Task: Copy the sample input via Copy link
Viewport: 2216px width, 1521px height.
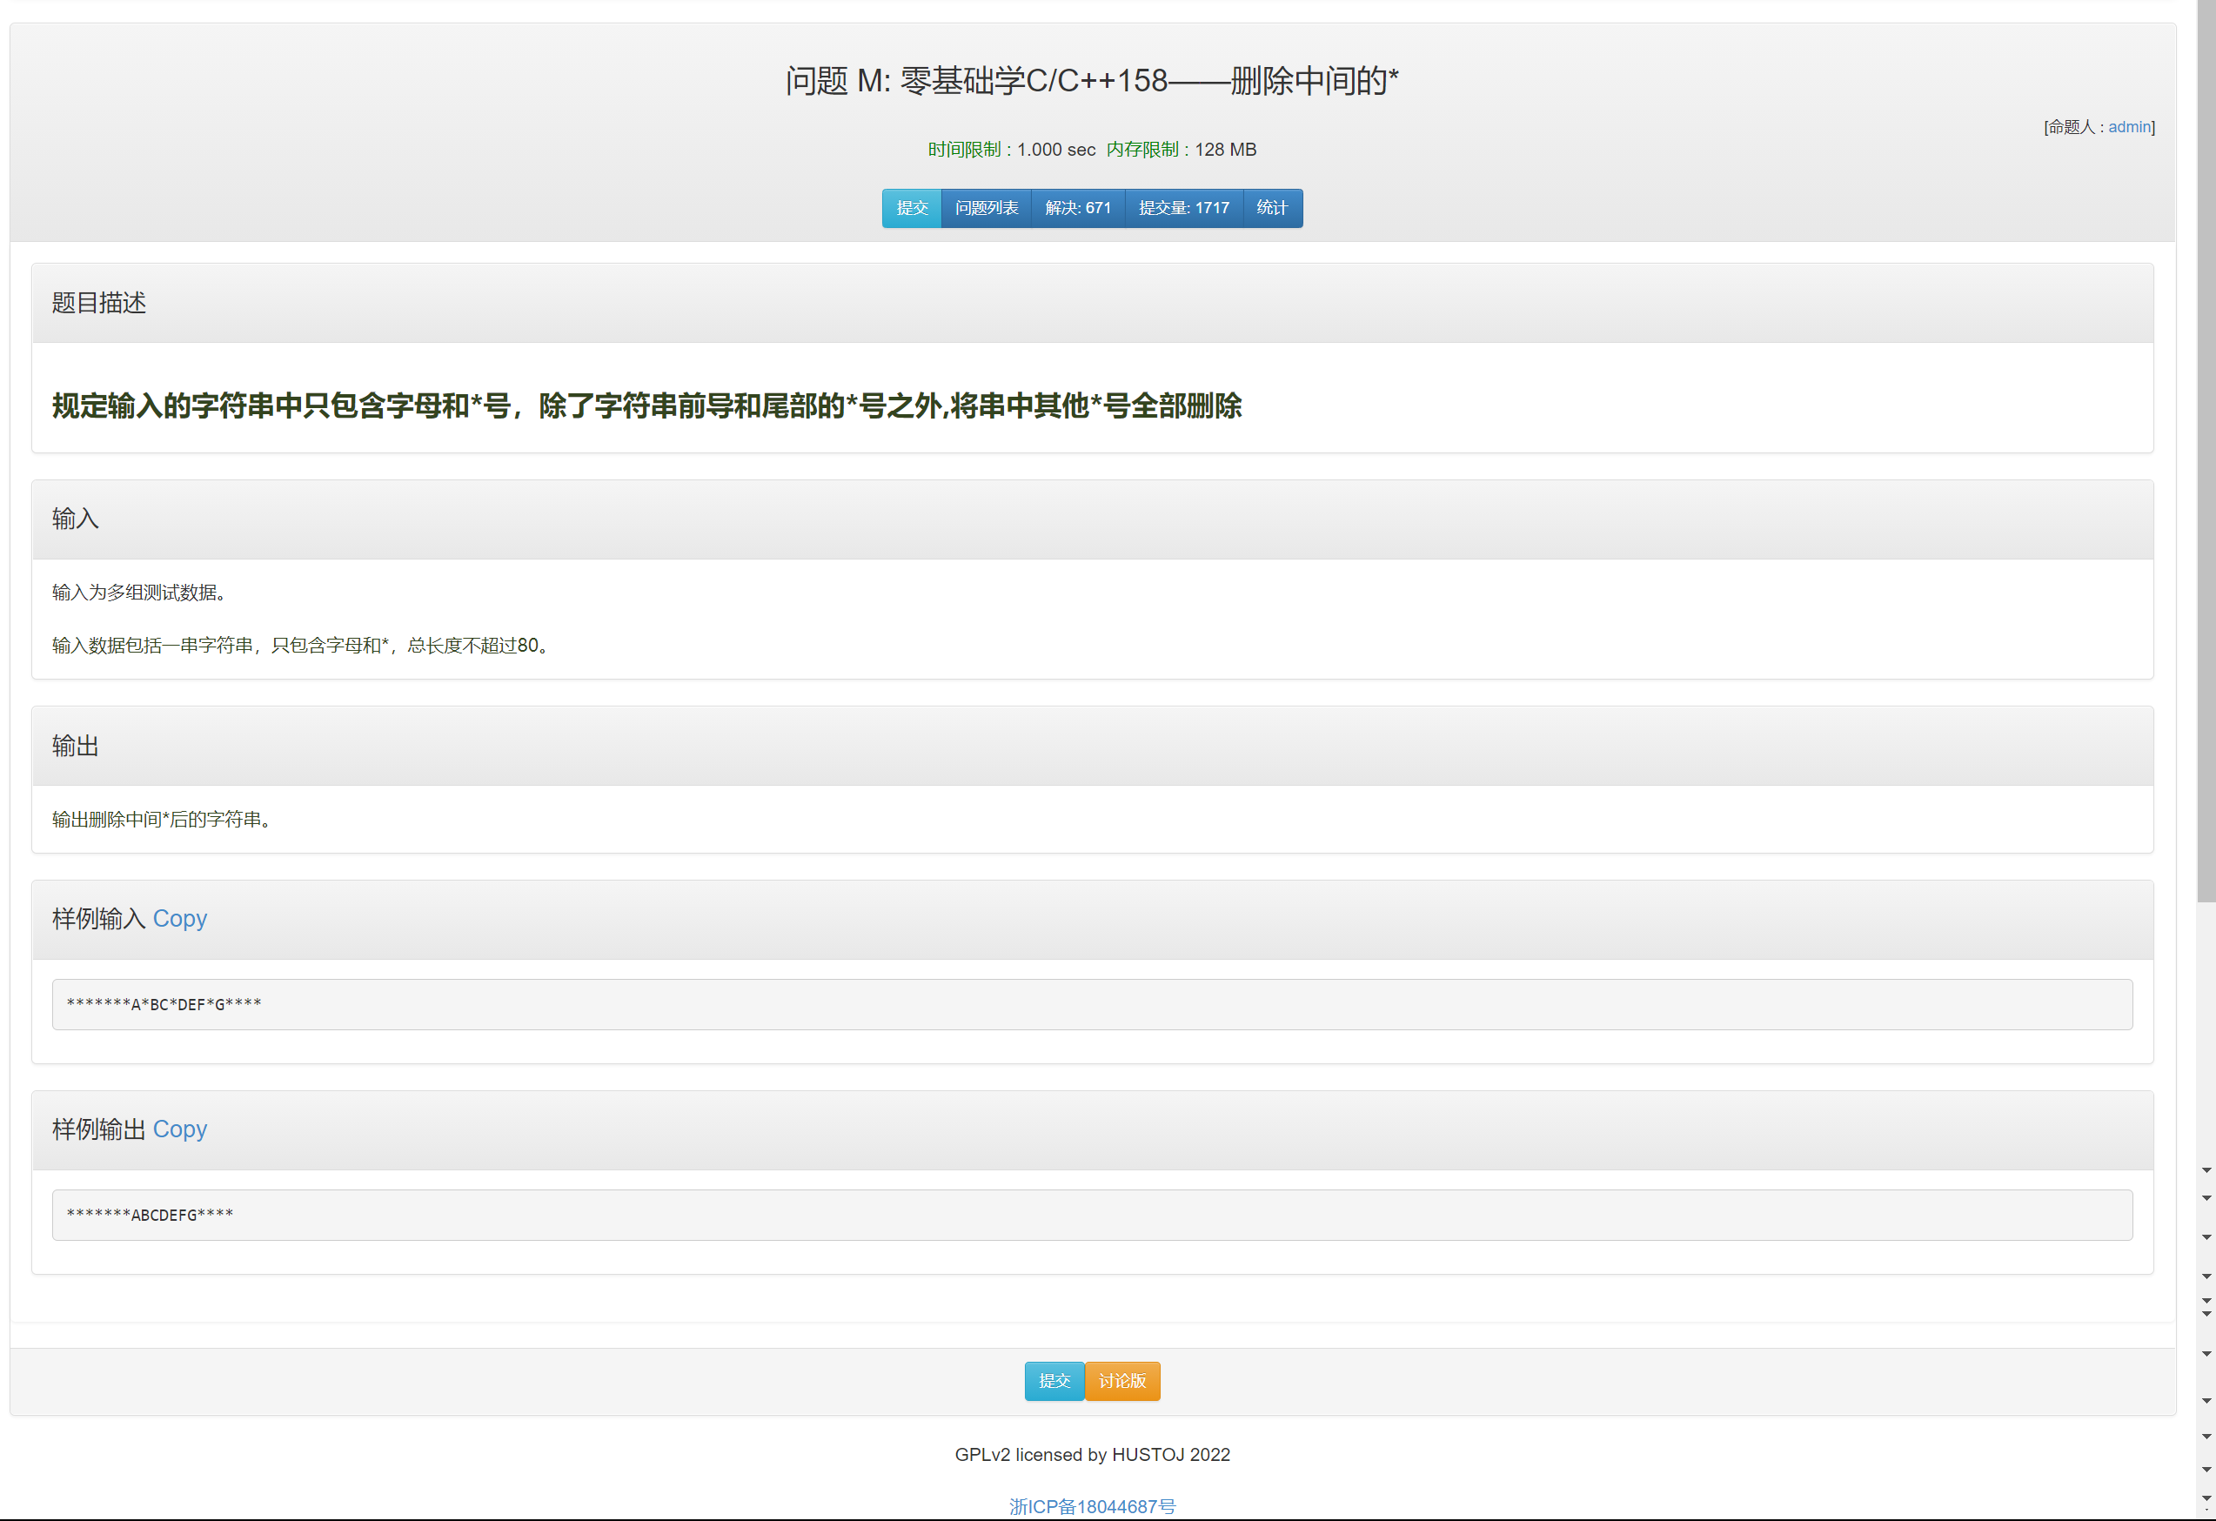Action: pos(179,918)
